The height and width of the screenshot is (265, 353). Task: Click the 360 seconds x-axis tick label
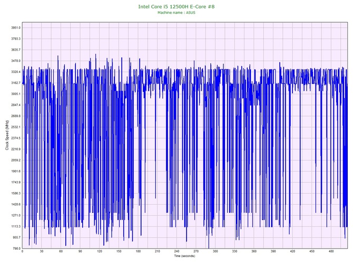[254, 251]
